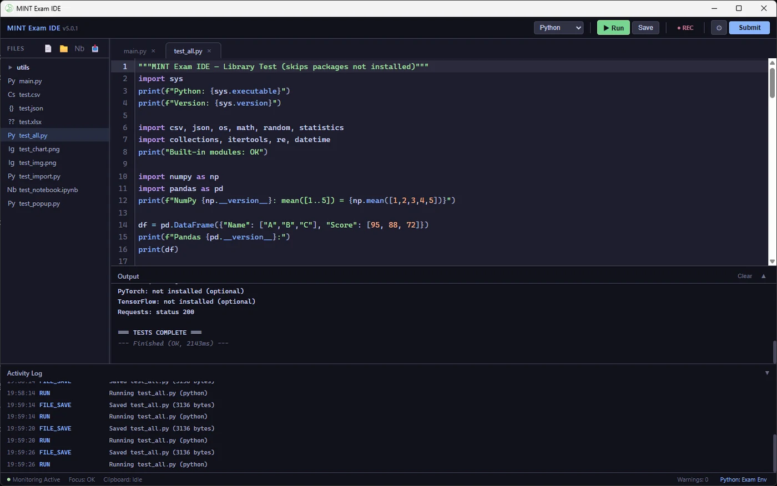Click the Py icon next to test_import.py
The image size is (777, 486).
pyautogui.click(x=12, y=176)
